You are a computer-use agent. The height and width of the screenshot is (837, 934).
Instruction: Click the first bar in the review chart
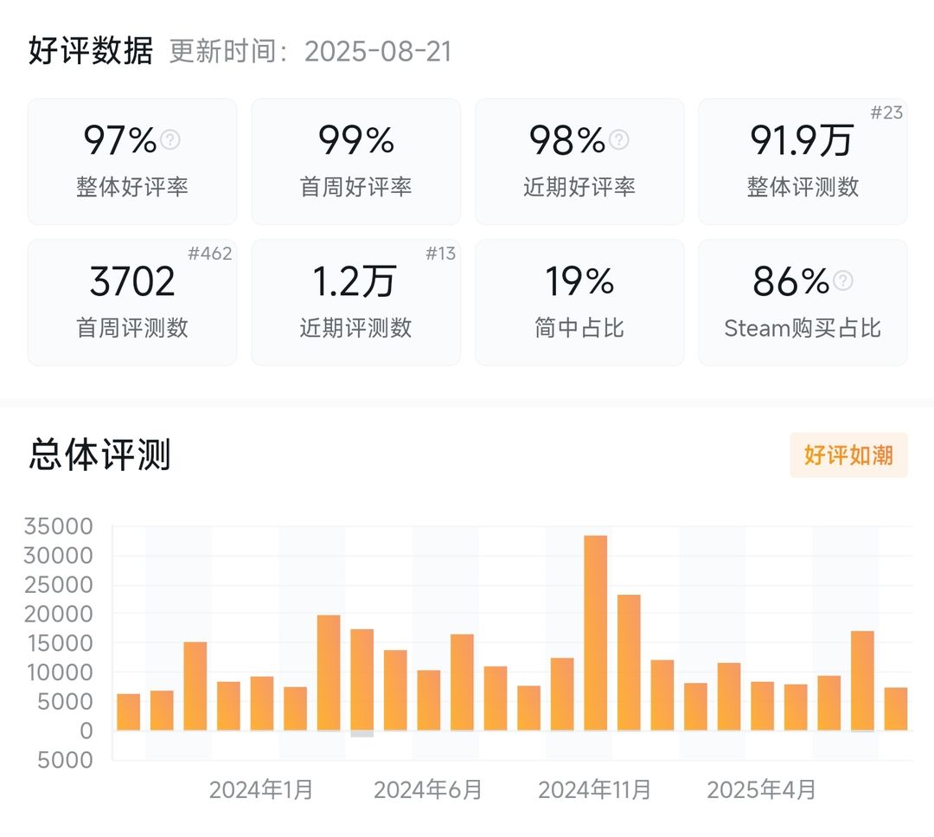pos(129,711)
